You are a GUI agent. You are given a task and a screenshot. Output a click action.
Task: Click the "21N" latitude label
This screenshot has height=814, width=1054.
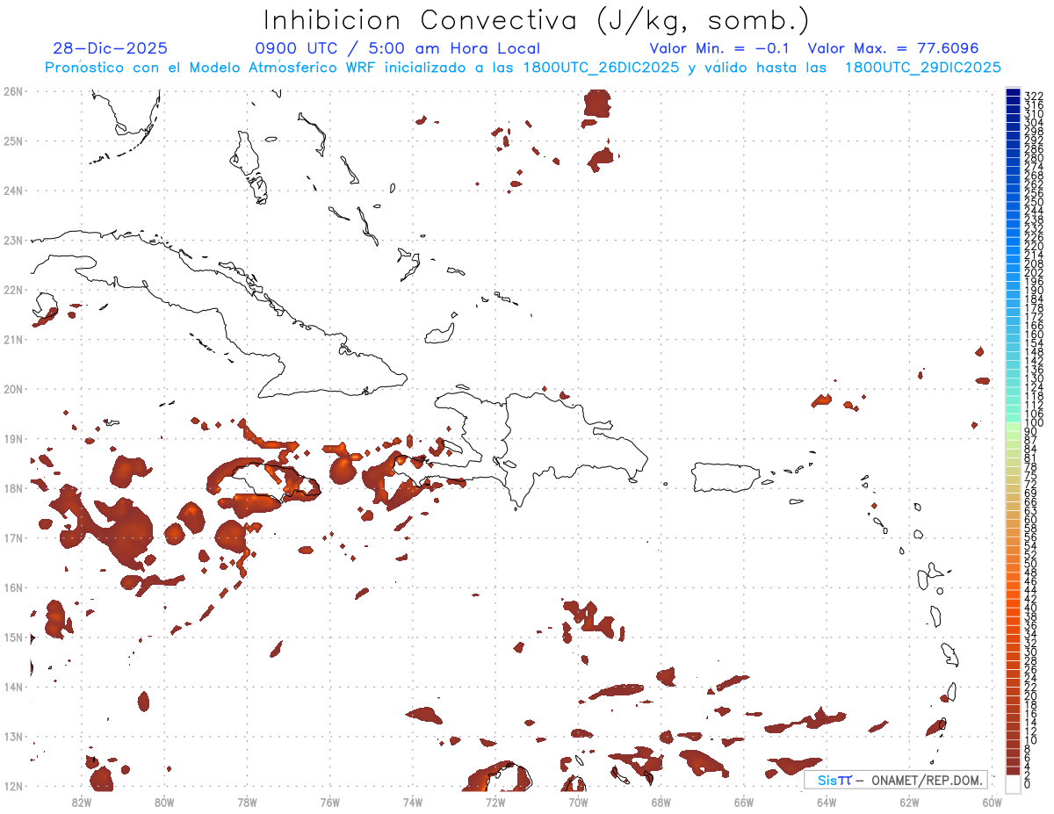coord(13,339)
